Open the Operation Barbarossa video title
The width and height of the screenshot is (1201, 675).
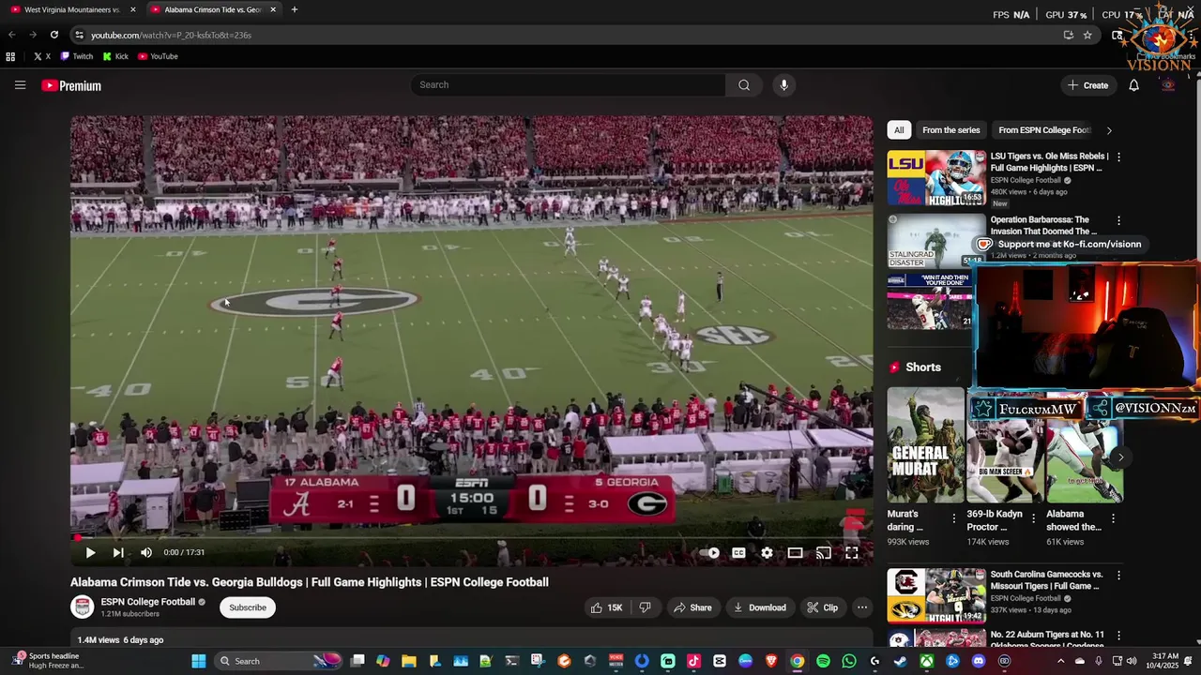click(1043, 225)
